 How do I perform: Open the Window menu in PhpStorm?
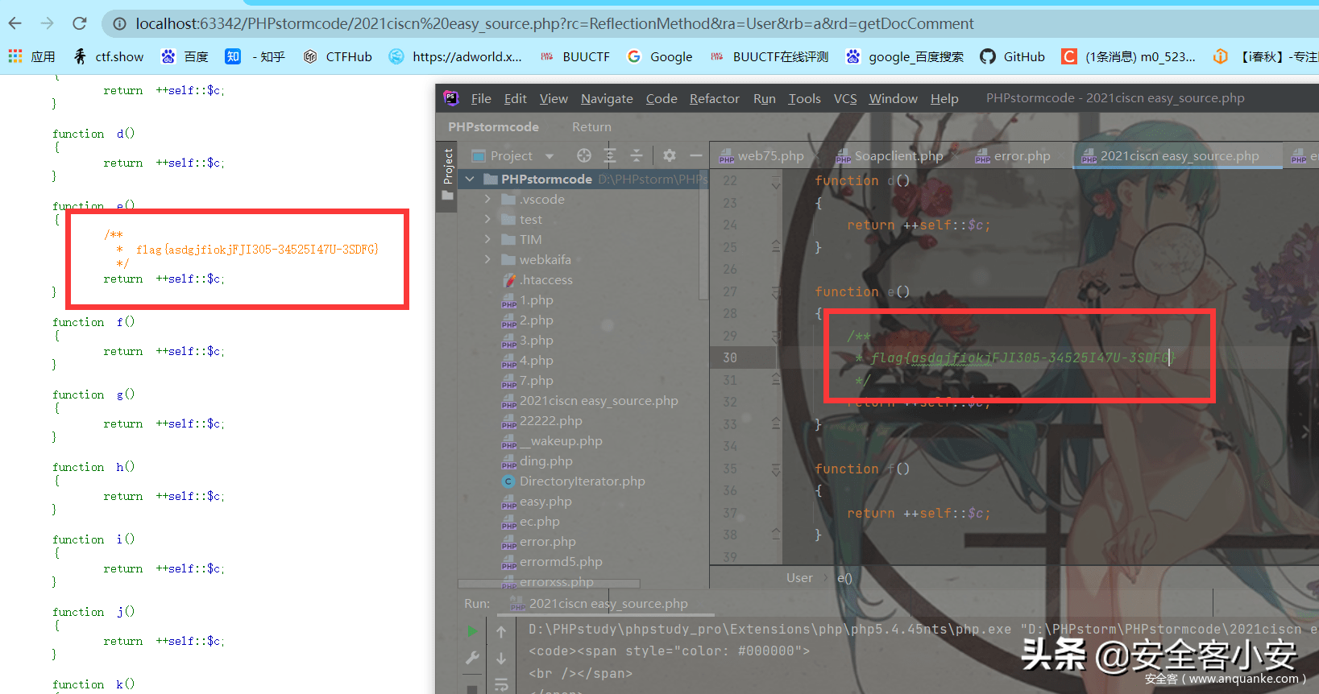893,98
